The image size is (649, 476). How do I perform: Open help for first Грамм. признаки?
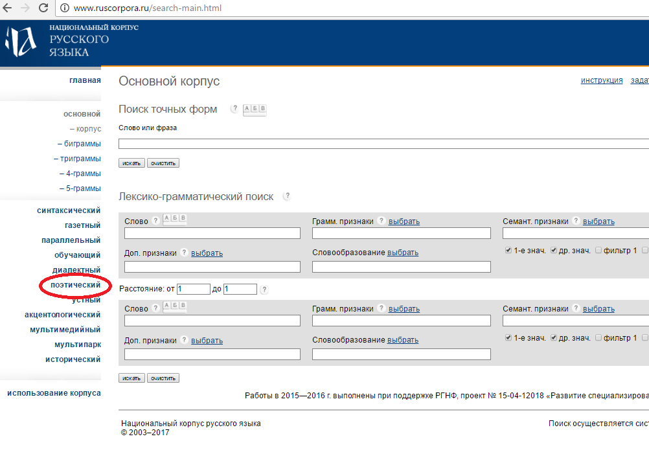(381, 221)
